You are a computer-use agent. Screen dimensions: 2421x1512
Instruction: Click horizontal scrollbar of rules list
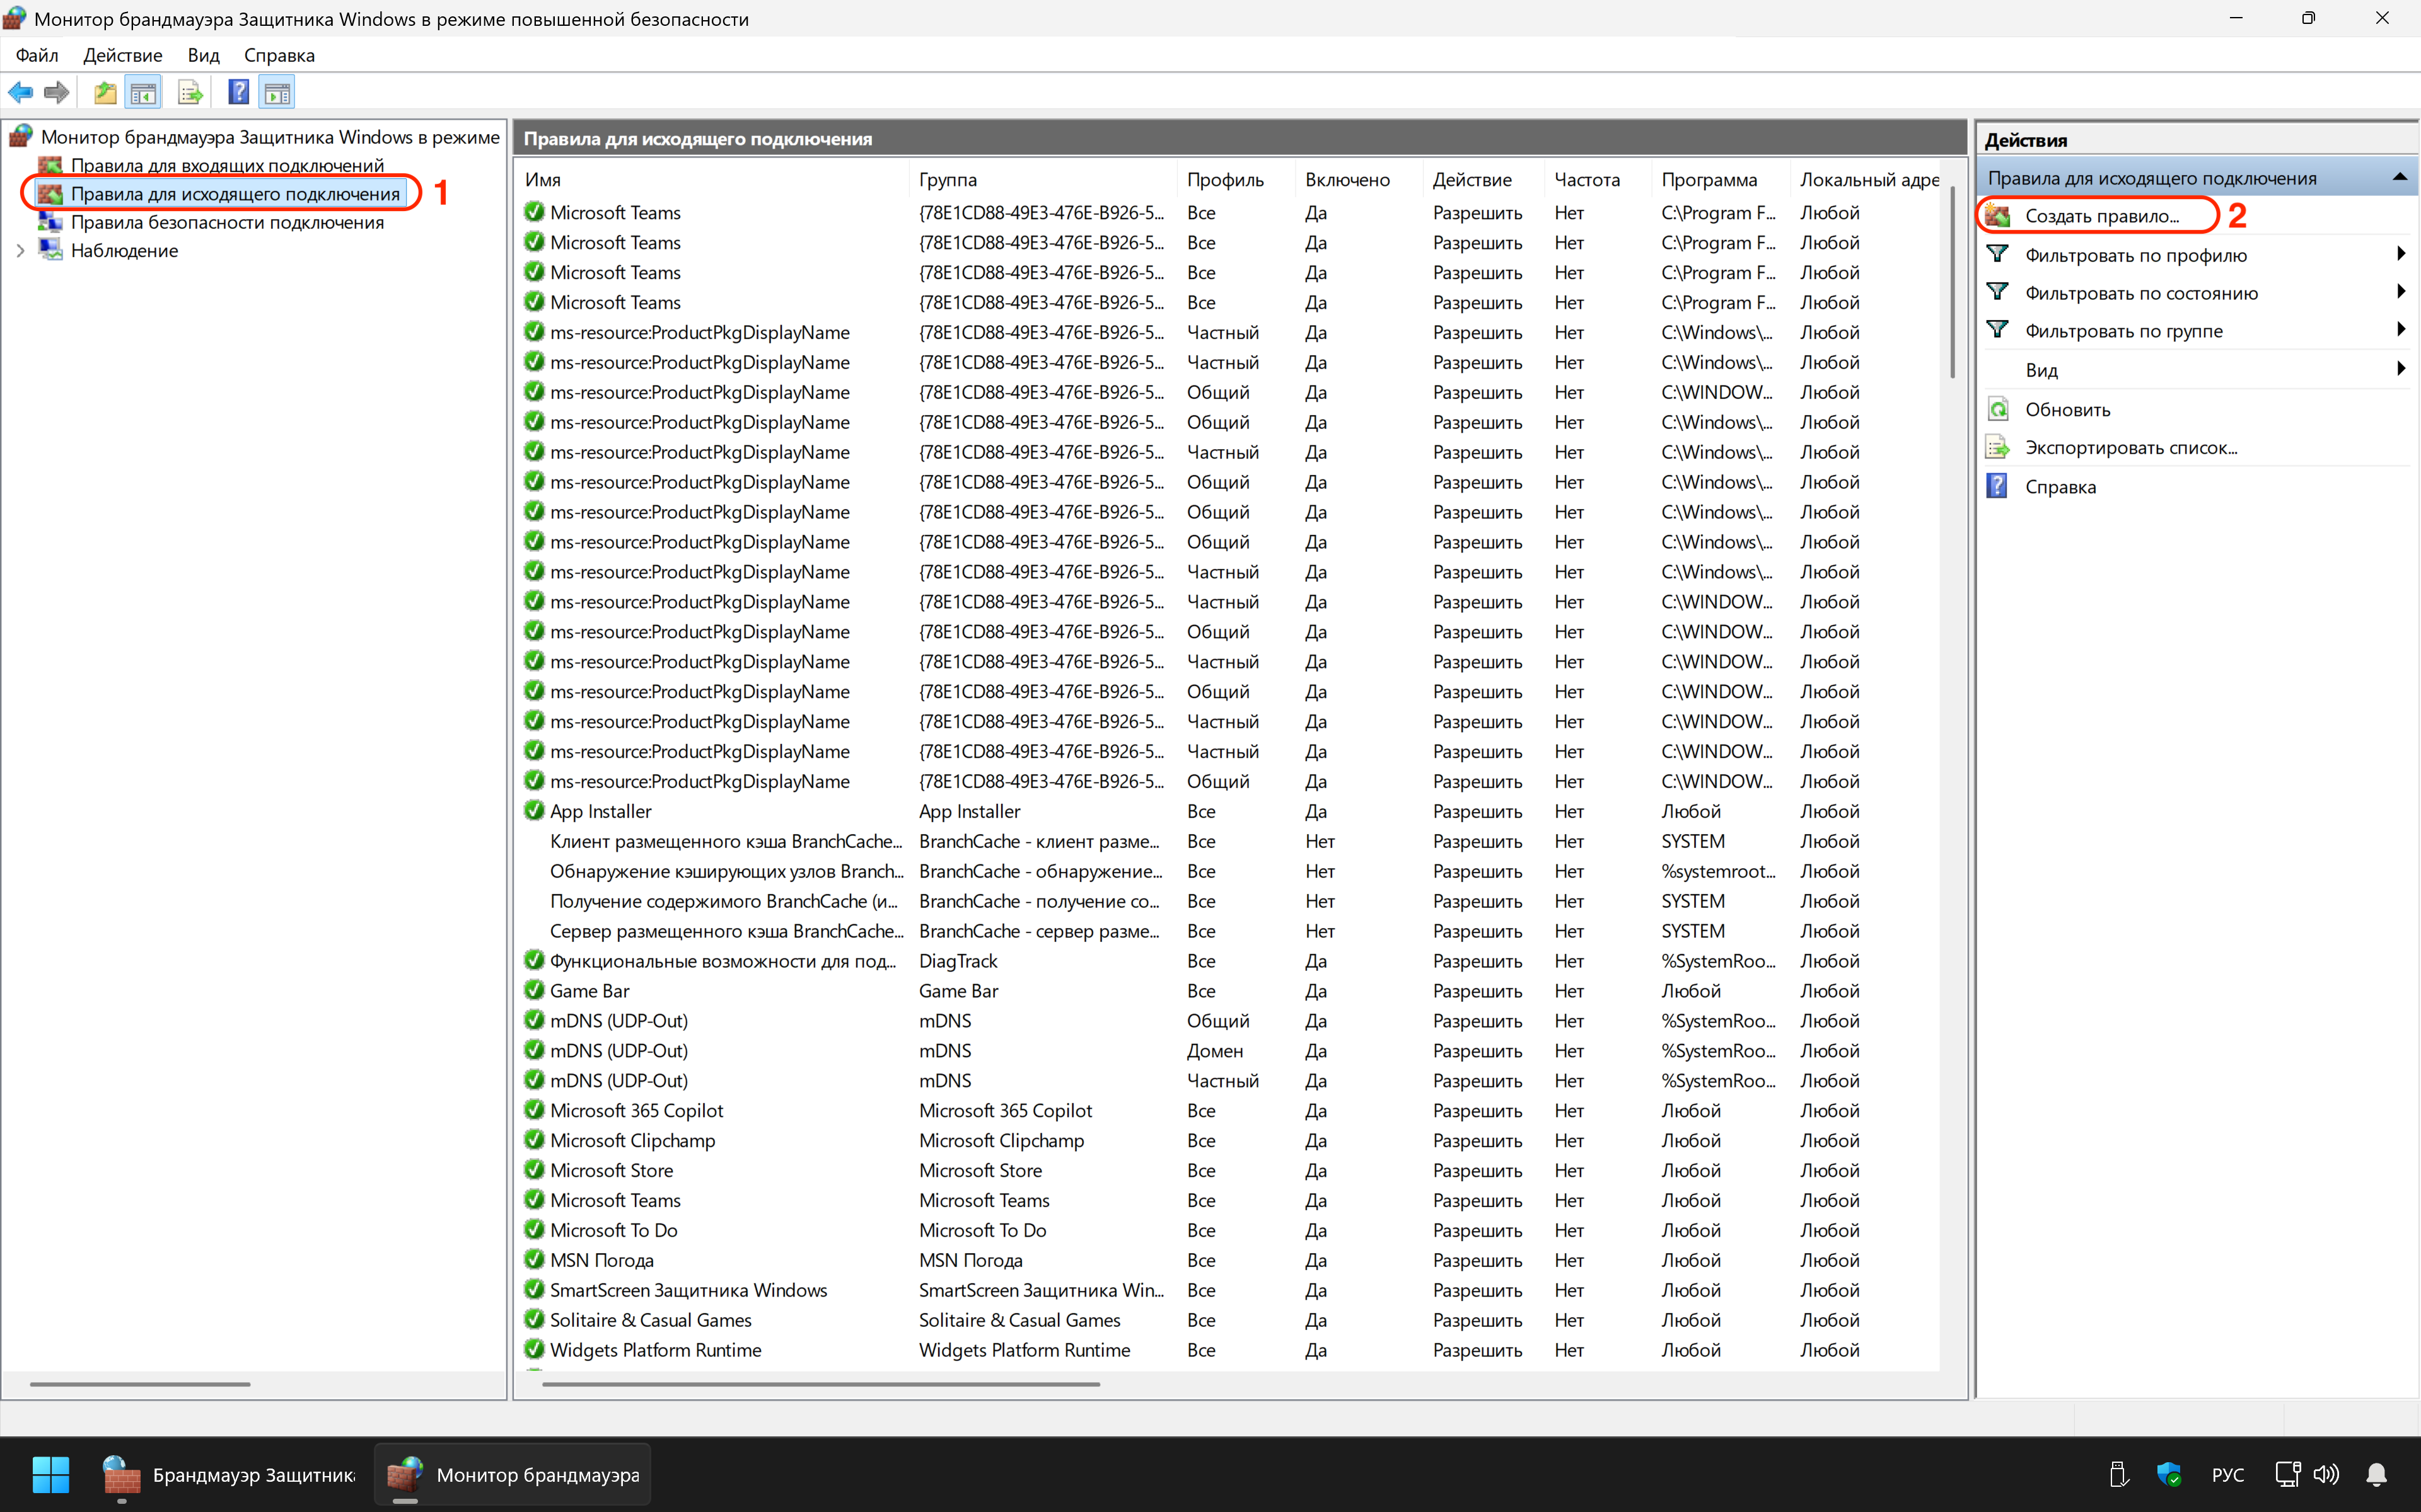[820, 1384]
